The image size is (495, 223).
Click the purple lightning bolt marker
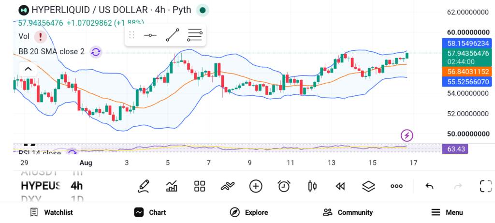[407, 135]
